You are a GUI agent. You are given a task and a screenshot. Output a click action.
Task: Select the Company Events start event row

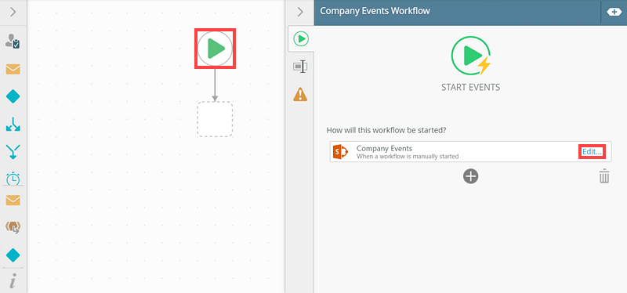click(471, 151)
